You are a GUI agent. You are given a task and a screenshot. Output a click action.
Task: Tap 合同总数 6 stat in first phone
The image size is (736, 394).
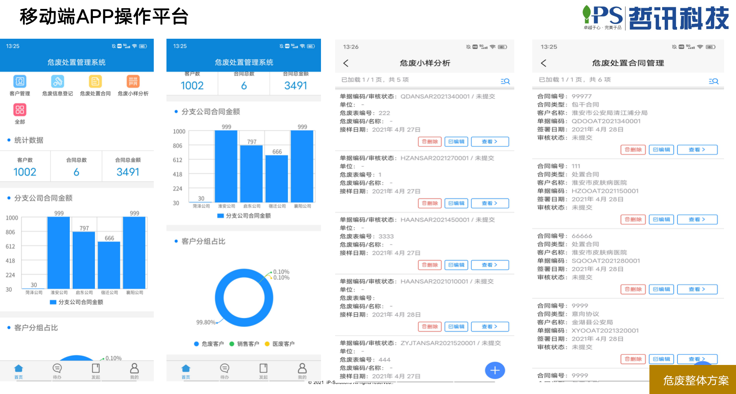[76, 167]
